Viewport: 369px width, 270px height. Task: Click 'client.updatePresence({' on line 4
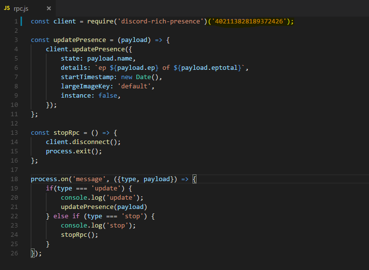point(89,49)
